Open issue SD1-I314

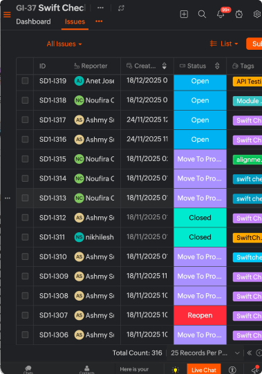click(53, 178)
